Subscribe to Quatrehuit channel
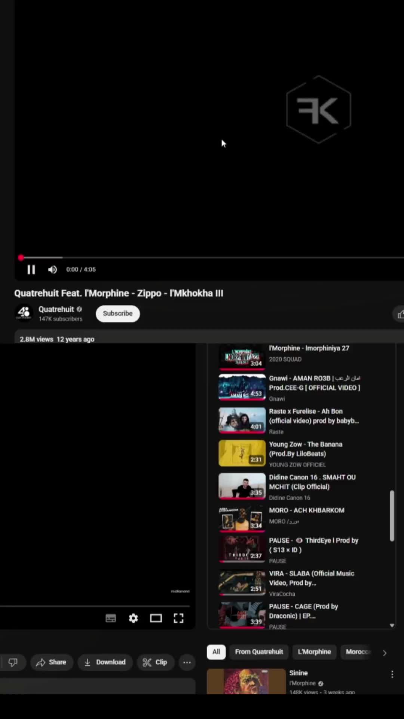The height and width of the screenshot is (719, 404). coord(118,313)
